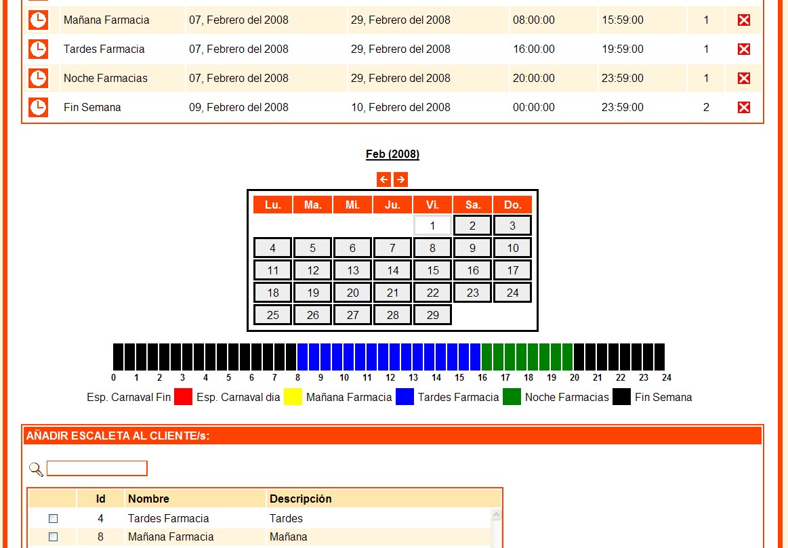
Task: Delete the Fin Semana schedule row
Action: point(743,108)
